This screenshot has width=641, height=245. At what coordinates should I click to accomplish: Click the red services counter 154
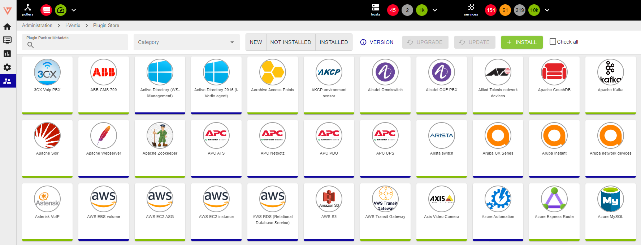491,10
